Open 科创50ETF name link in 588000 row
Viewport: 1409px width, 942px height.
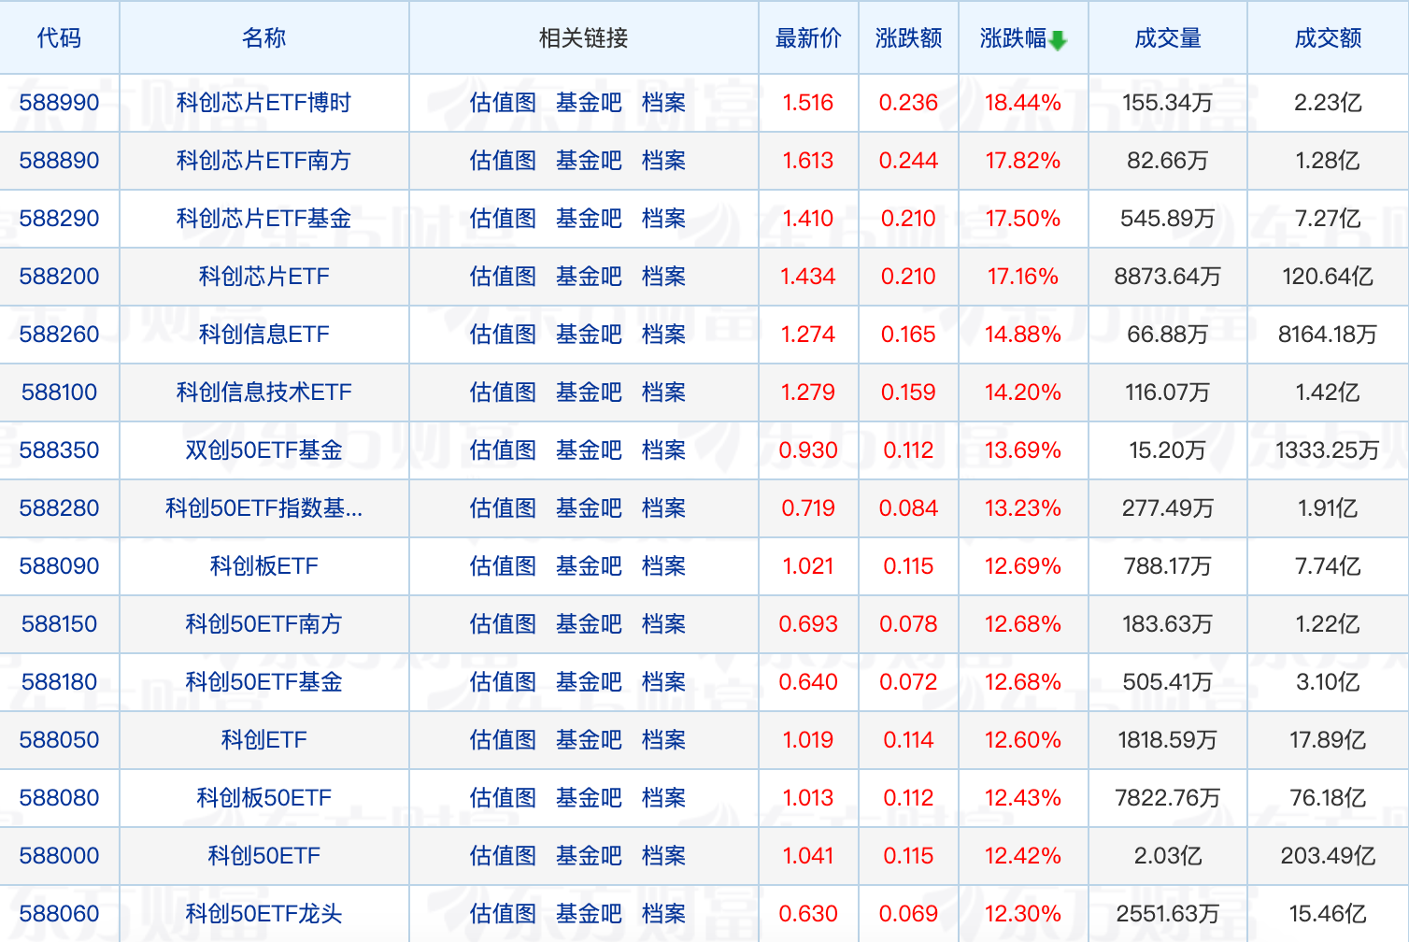click(x=264, y=856)
